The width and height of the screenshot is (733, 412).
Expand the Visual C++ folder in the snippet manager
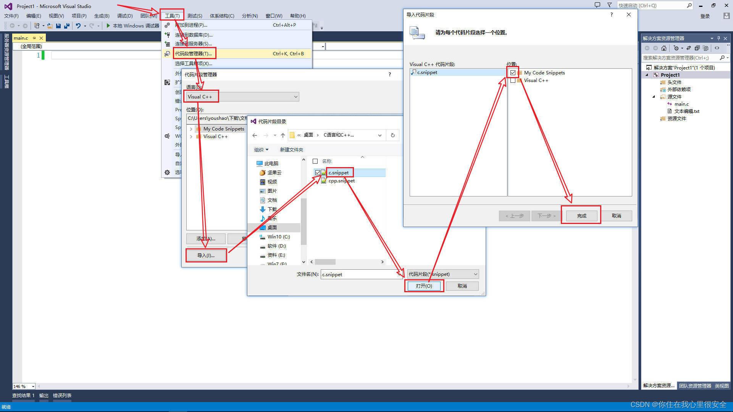pos(191,137)
